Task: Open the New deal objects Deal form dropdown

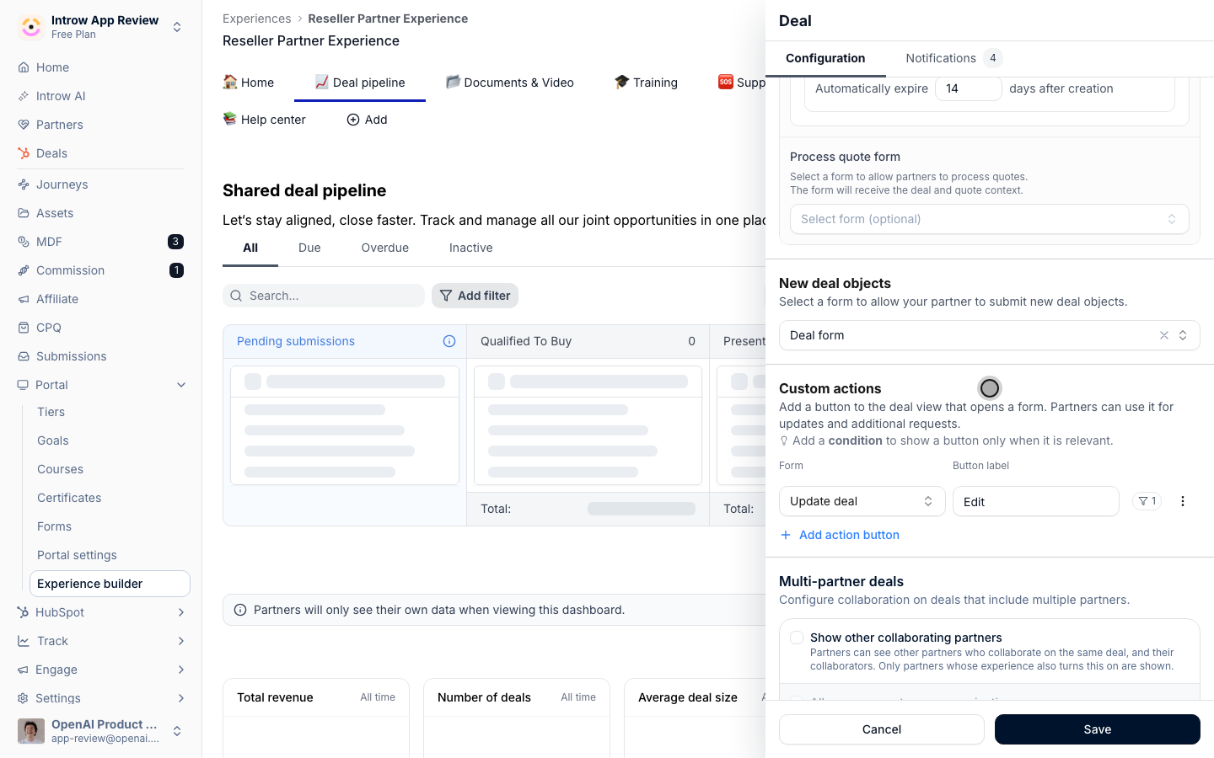Action: point(989,335)
